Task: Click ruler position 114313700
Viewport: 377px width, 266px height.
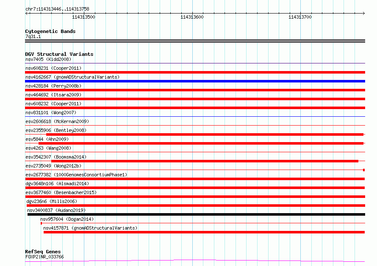Action: click(300, 17)
